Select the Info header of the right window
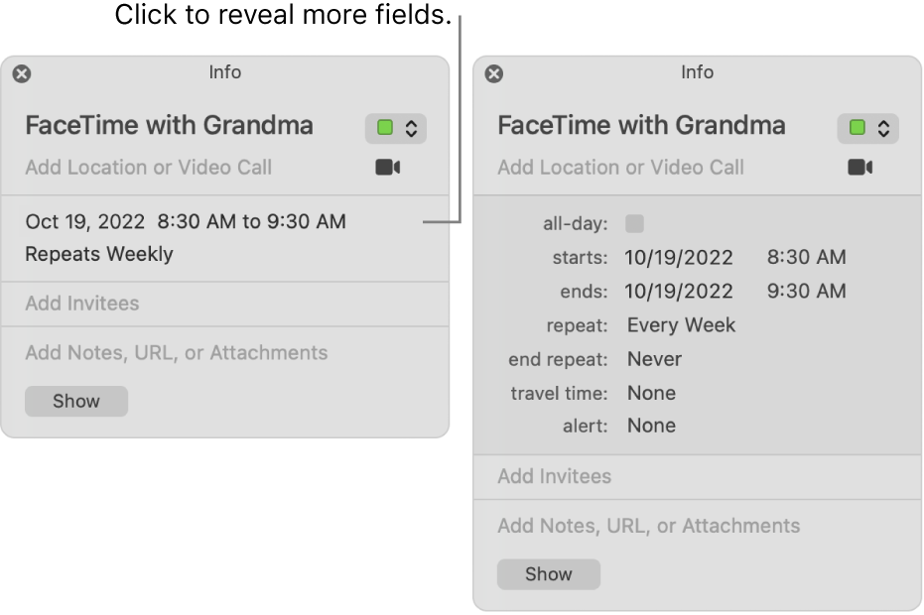 point(697,72)
